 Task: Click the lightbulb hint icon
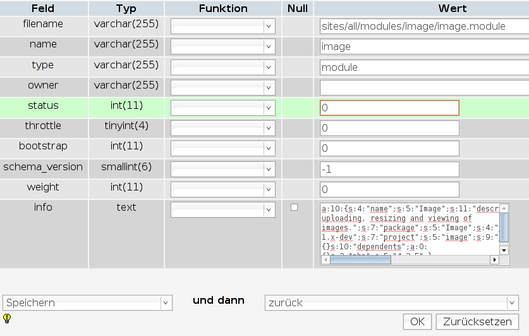[x=7, y=318]
